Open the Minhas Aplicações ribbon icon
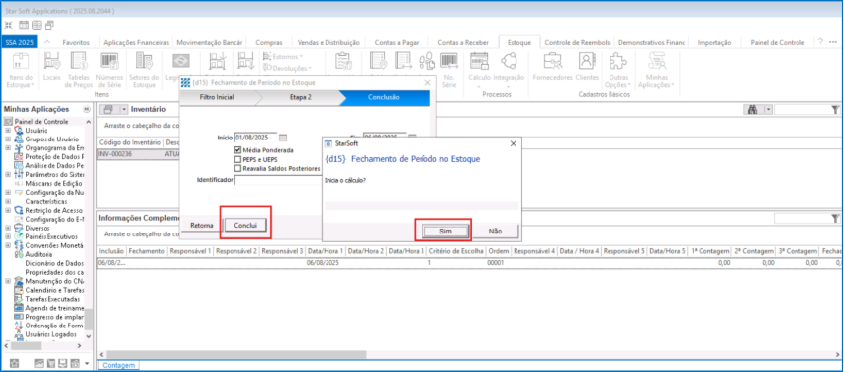 point(656,70)
